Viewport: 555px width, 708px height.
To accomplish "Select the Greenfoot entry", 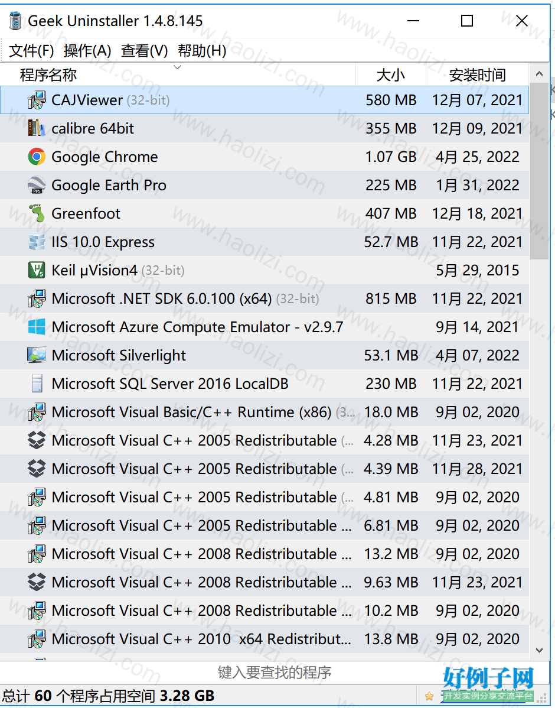I will pos(86,213).
